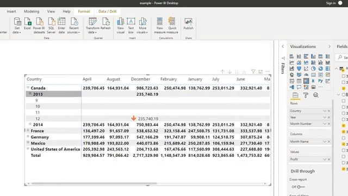Viewport: 348px width, 196px height.
Task: Open Format paint roller pane tab
Action: pos(306,95)
